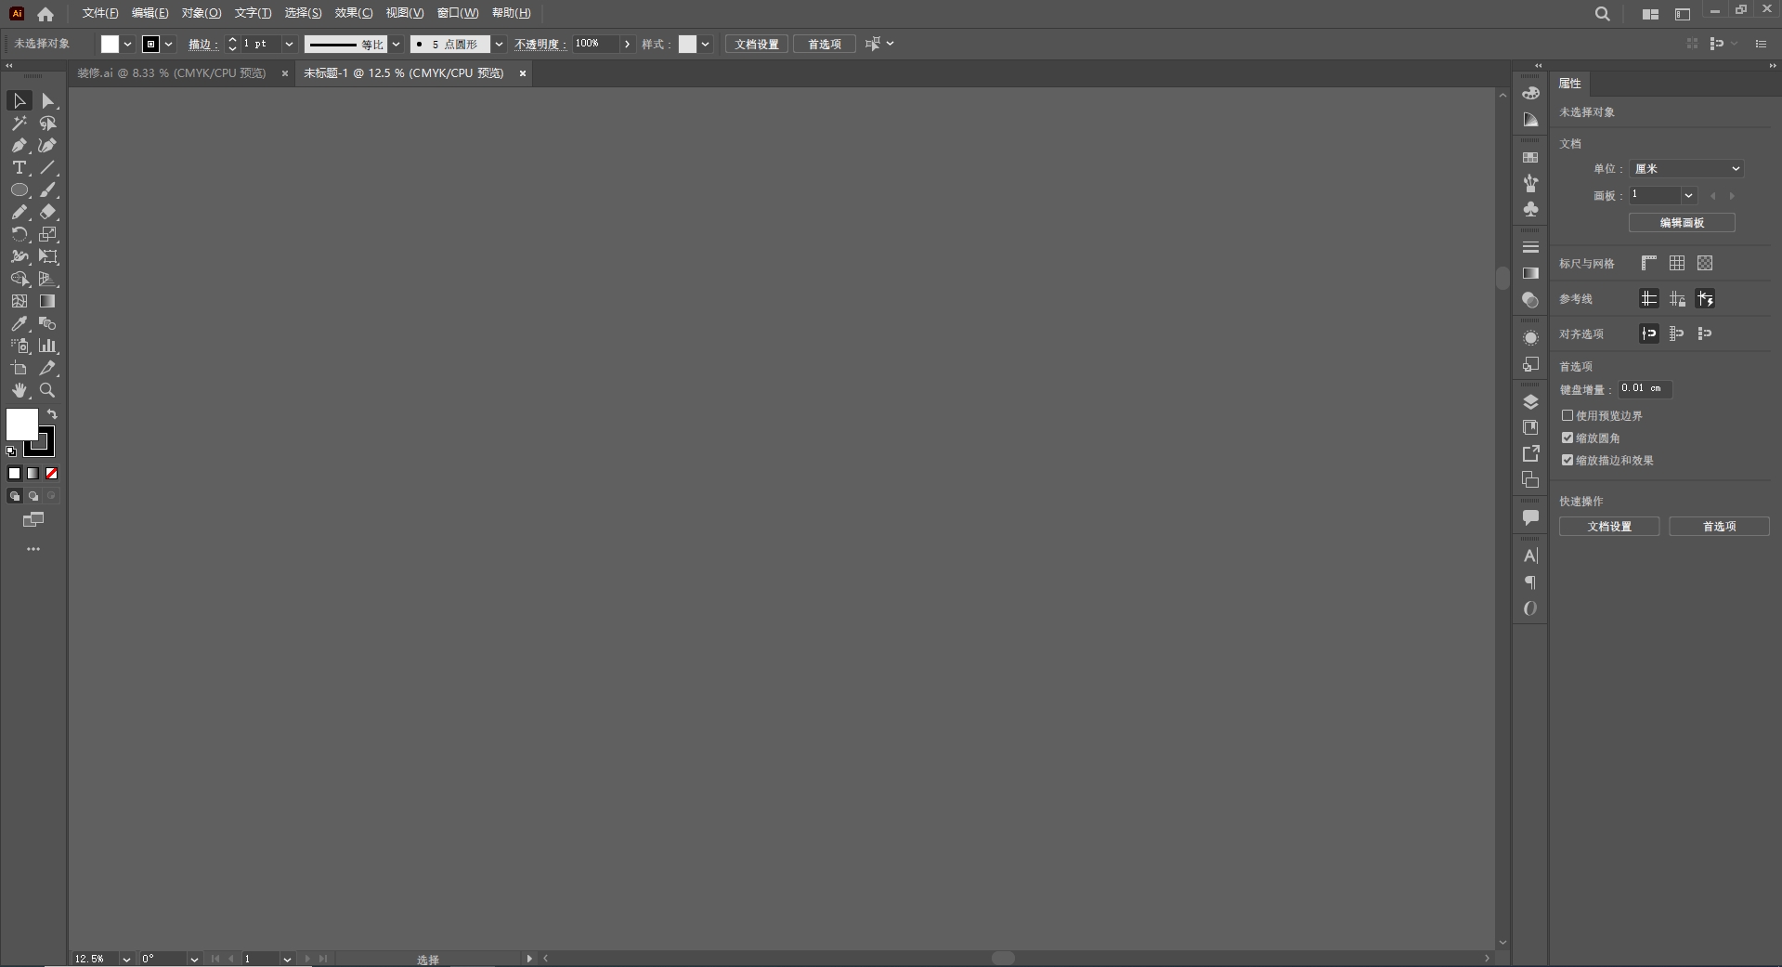The height and width of the screenshot is (967, 1782).
Task: Select the Eyedropper tool
Action: tap(19, 323)
